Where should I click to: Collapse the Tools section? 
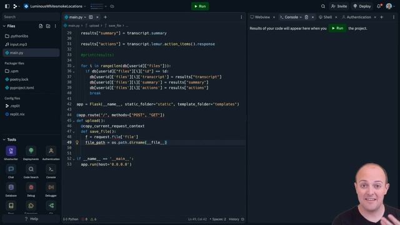click(4, 139)
